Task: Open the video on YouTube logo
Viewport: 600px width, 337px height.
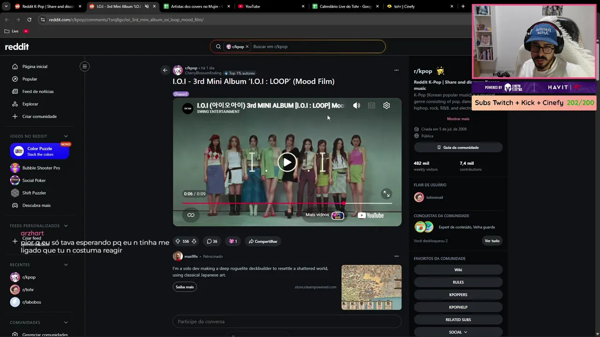Action: (x=371, y=215)
